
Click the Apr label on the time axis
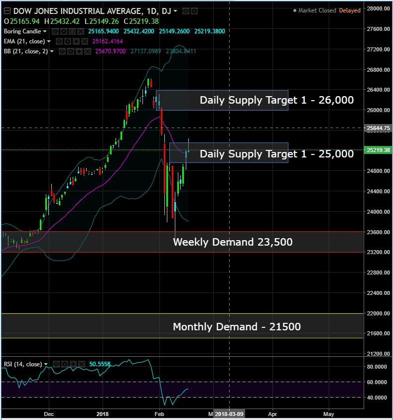272,414
